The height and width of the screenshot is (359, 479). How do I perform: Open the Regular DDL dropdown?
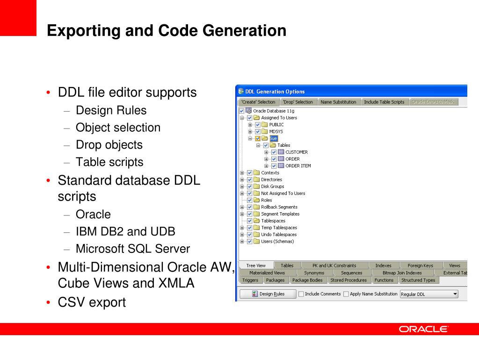[429, 294]
